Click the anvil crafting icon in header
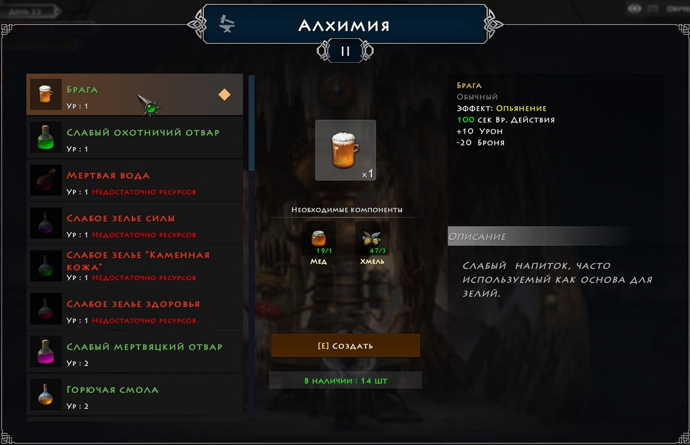 coord(227,24)
